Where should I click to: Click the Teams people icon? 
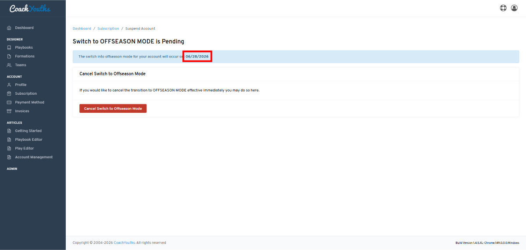coord(9,65)
